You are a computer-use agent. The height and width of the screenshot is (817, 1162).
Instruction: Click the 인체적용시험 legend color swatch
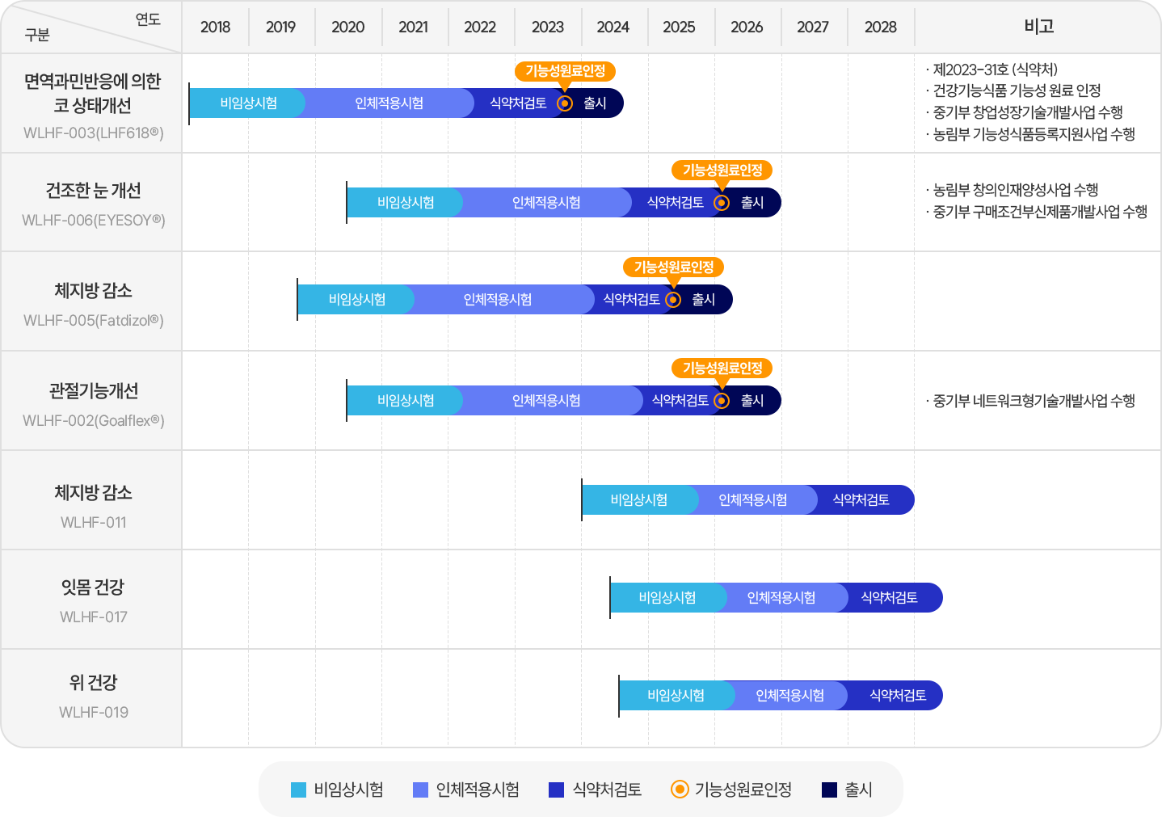(x=420, y=790)
